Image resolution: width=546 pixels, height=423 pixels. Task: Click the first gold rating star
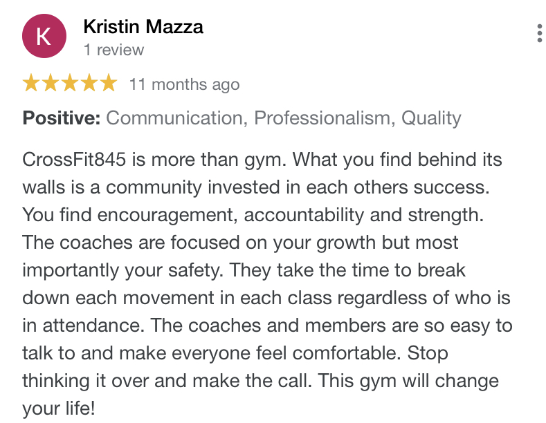[31, 83]
